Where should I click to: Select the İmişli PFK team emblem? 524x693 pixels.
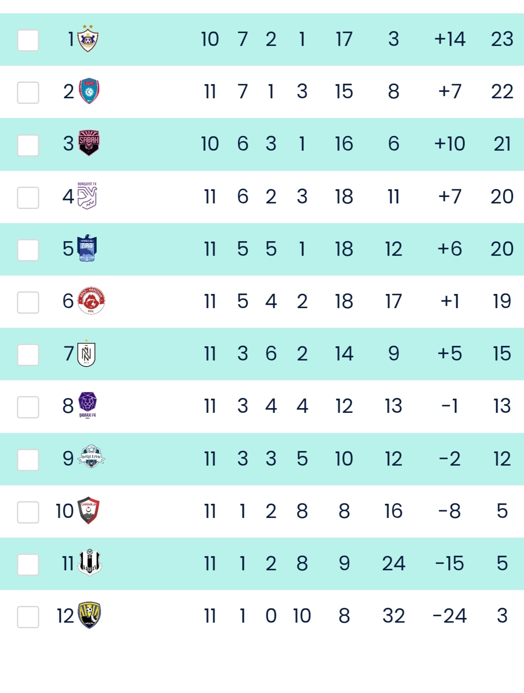[x=91, y=457]
